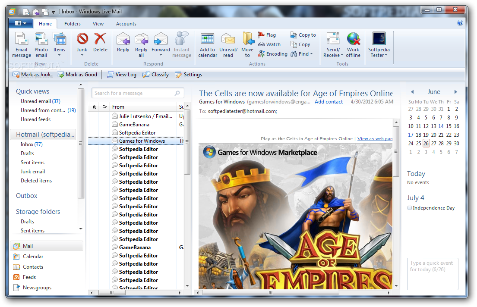The height and width of the screenshot is (307, 477).
Task: Open the Softpedia Tester account menu
Action: tap(379, 44)
